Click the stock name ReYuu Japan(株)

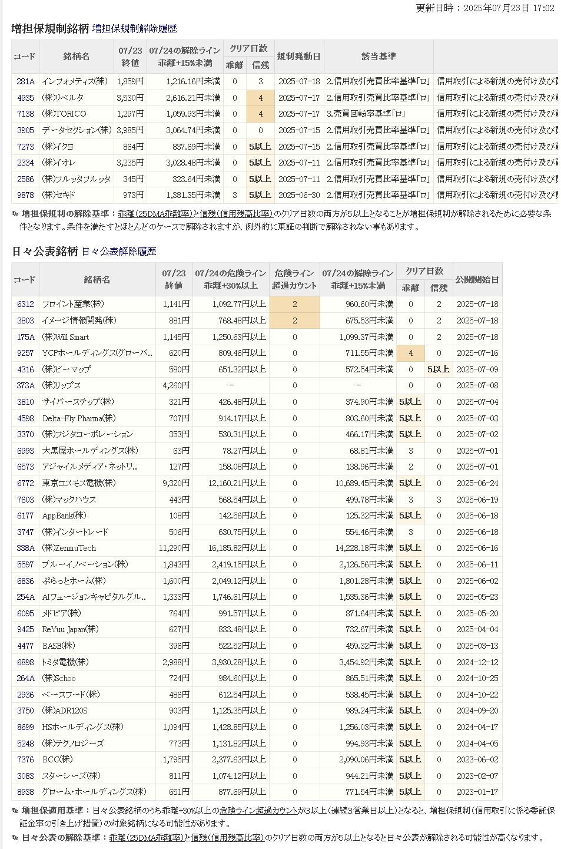[x=70, y=629]
